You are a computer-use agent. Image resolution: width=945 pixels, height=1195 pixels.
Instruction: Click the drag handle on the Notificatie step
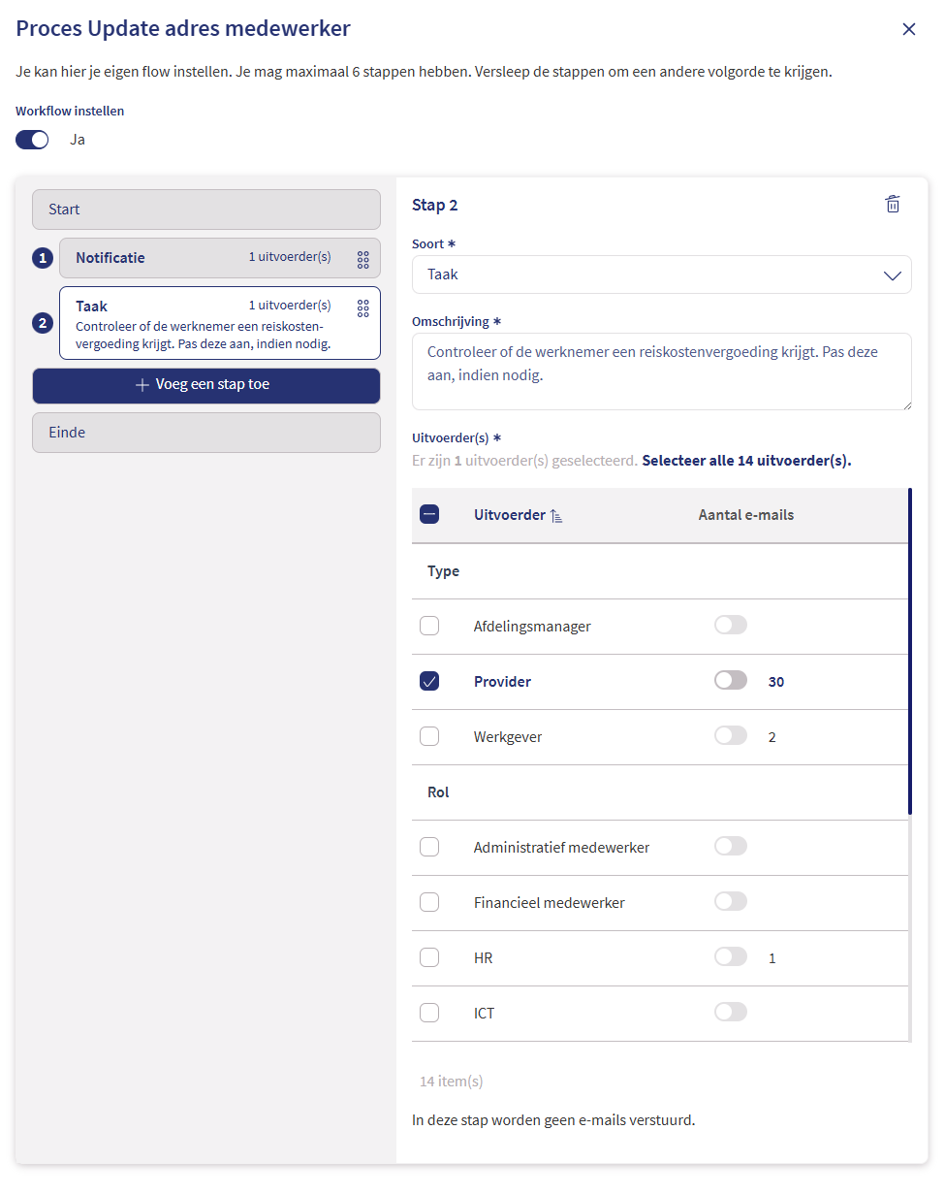tap(362, 258)
